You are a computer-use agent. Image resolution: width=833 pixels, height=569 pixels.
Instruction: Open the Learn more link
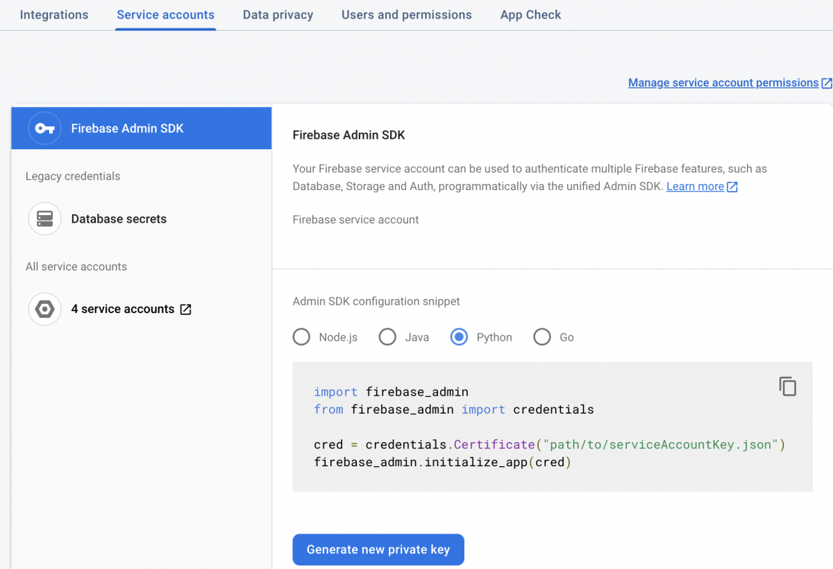coord(694,186)
